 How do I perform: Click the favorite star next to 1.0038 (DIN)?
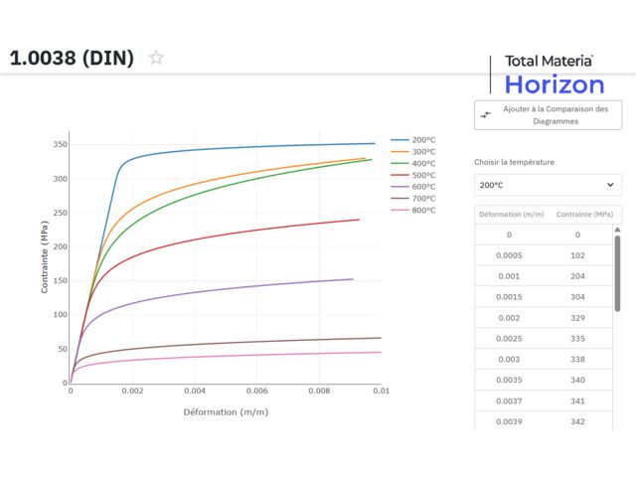156,58
